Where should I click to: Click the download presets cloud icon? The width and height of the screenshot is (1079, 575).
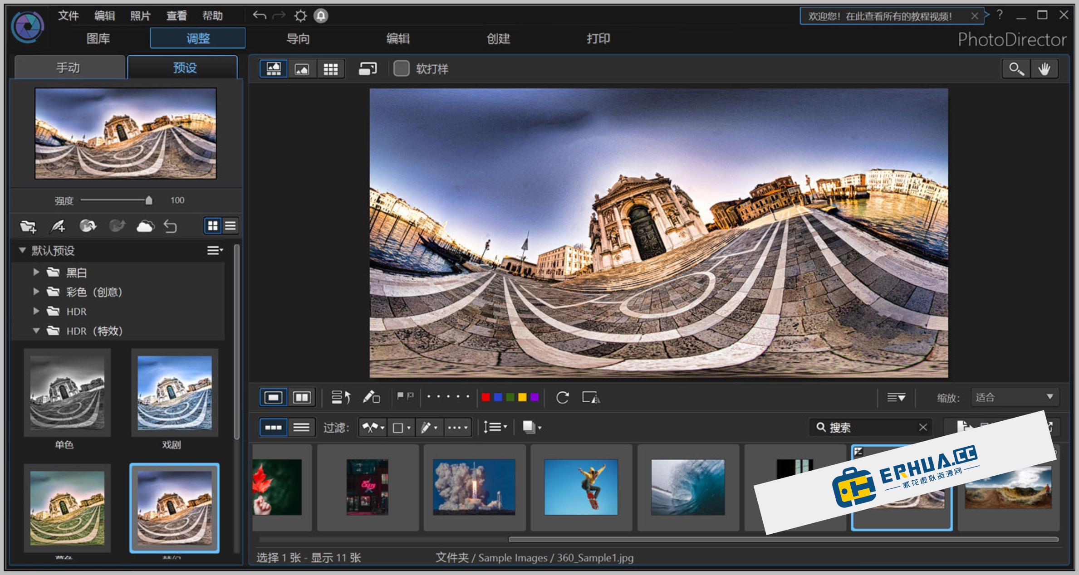(146, 226)
